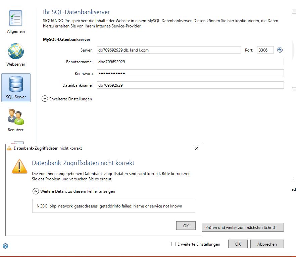Click Prüfen und weiter zum nächsten Schritt
This screenshot has height=257, width=296.
pyautogui.click(x=240, y=227)
